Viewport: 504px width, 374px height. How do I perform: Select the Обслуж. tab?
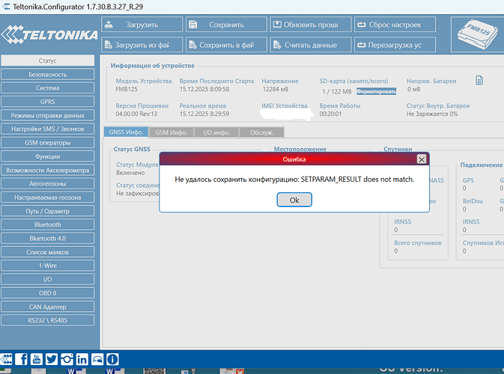261,132
